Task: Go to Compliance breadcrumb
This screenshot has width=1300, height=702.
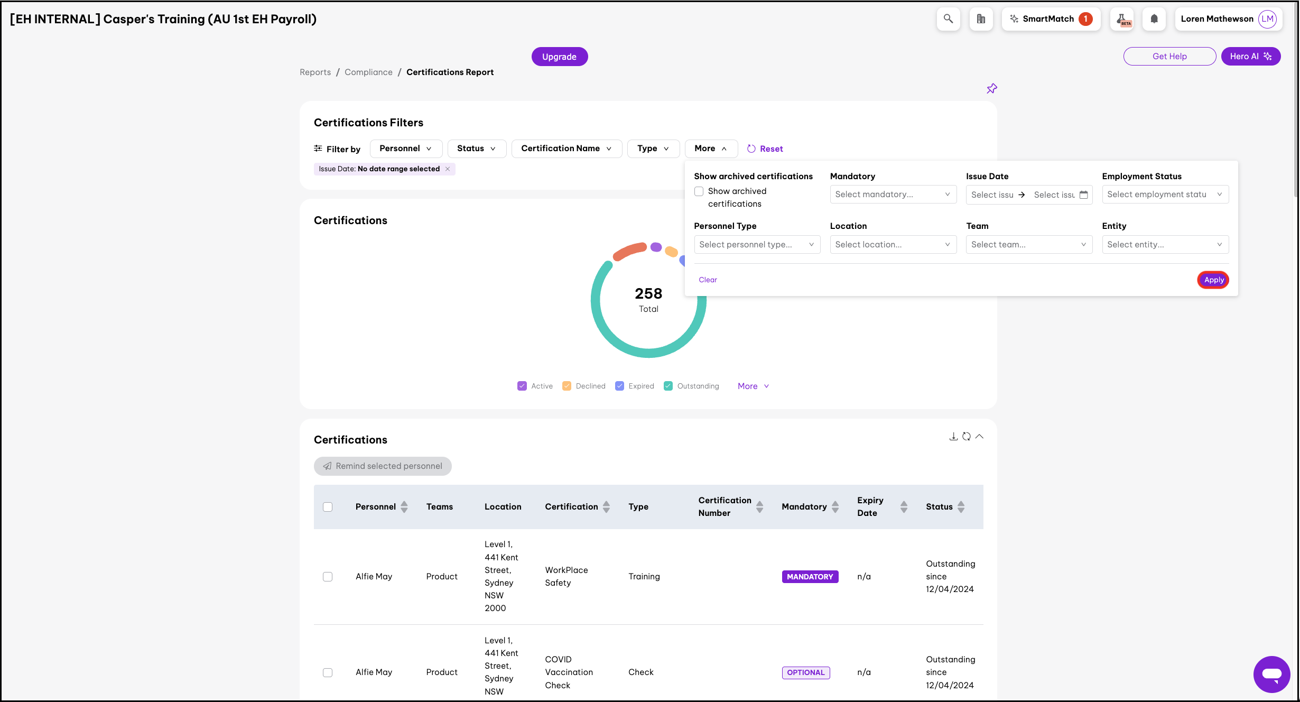Action: pyautogui.click(x=368, y=72)
